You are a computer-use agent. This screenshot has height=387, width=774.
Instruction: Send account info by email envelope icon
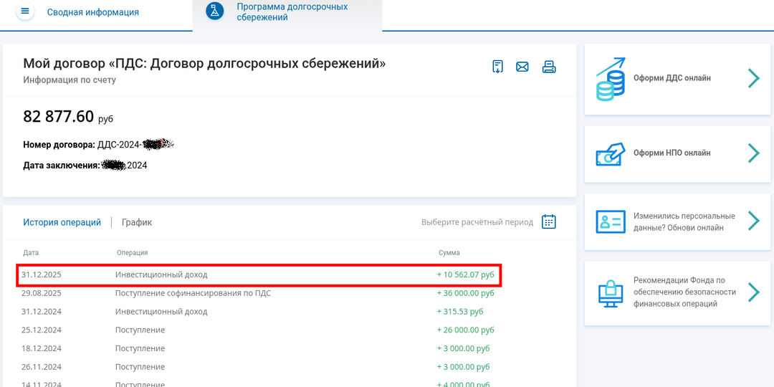[522, 67]
